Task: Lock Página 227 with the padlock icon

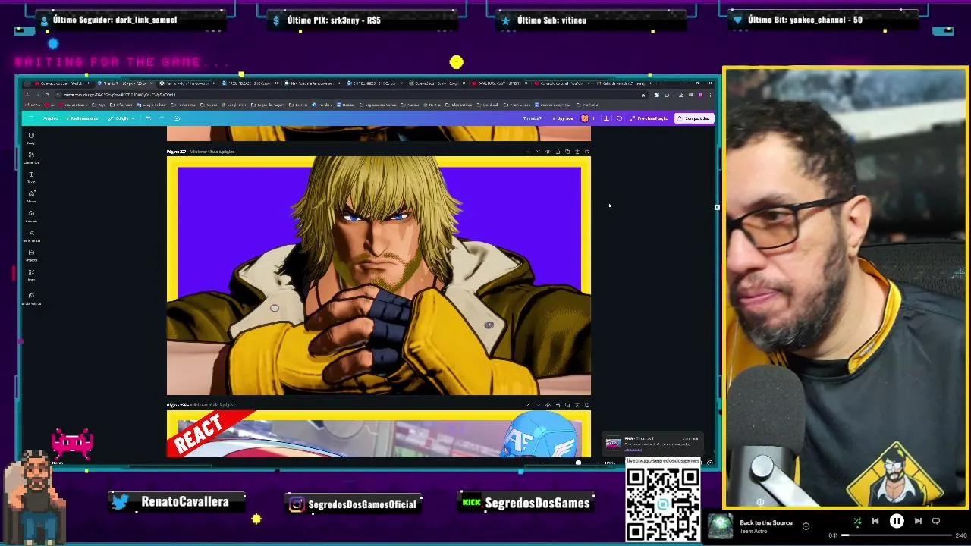Action: [x=558, y=152]
